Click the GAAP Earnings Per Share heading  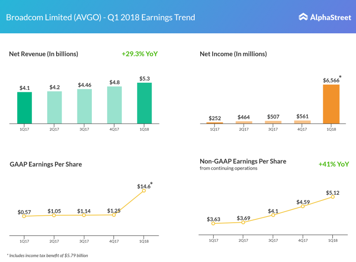(x=45, y=164)
